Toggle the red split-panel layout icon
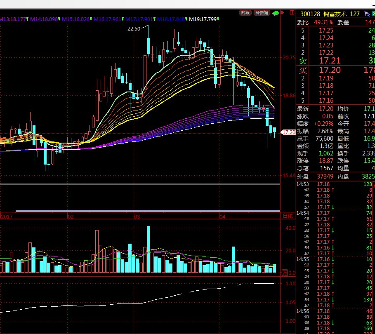Screen dimensions: 375x334 tap(292, 12)
